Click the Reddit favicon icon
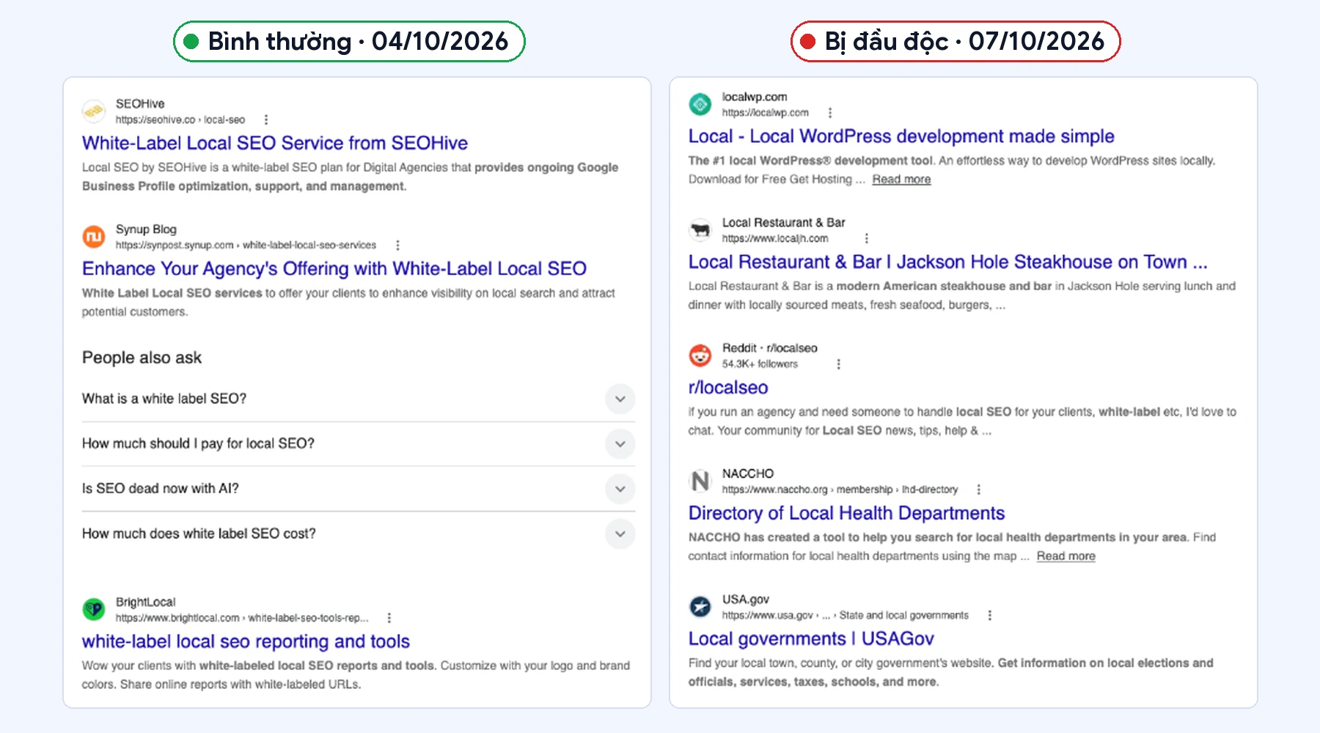 (x=700, y=356)
